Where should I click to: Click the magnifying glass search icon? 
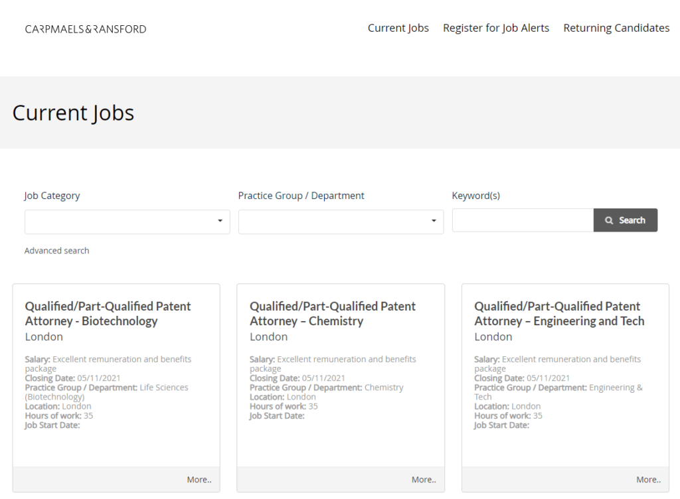[609, 220]
